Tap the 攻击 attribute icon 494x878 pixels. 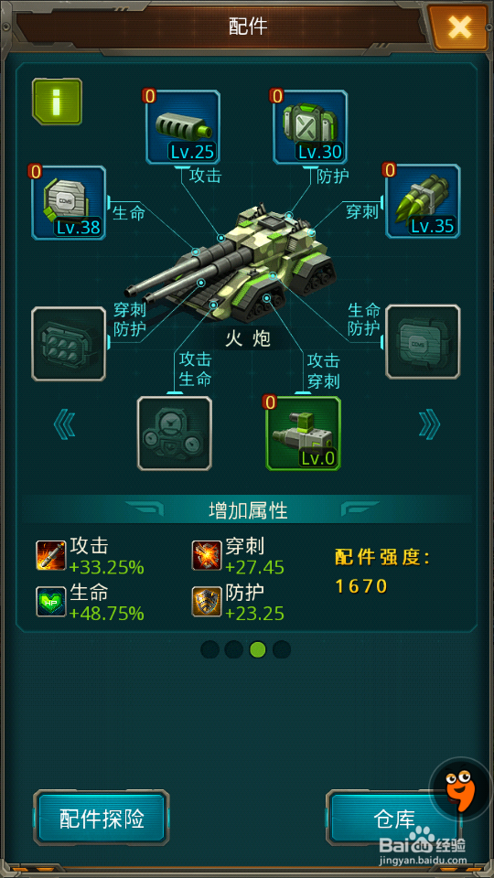pyautogui.click(x=51, y=555)
